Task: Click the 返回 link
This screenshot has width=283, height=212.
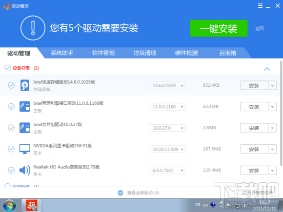Action: 260,28
